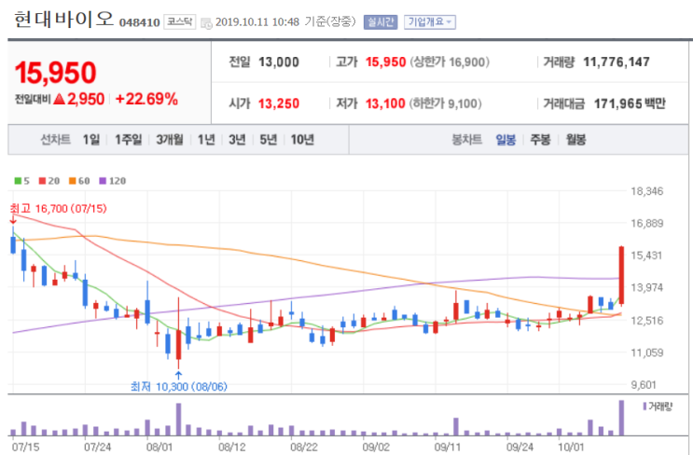693x455 pixels.
Task: Switch to the 월봉 candlestick chart
Action: coord(575,140)
